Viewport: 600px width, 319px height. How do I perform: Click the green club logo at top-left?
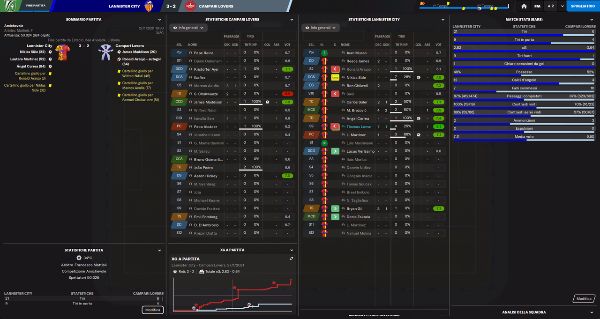pos(10,6)
